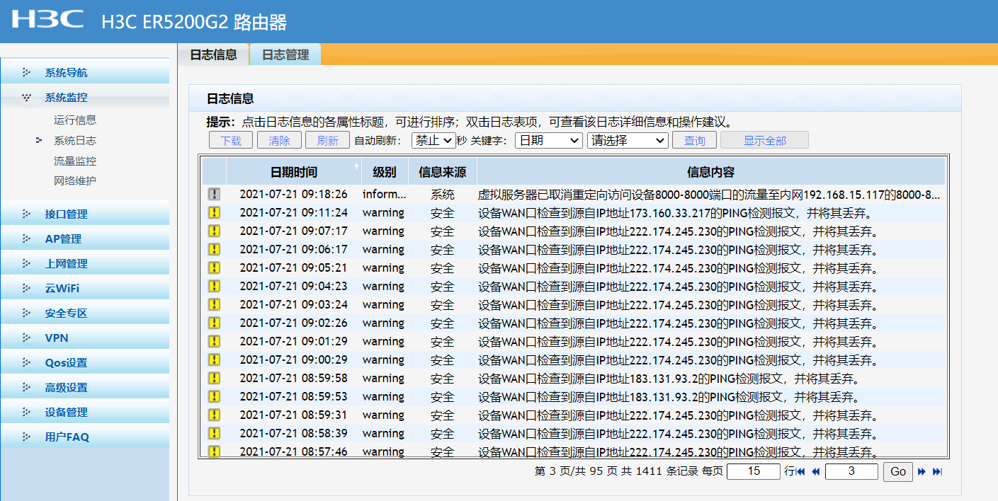This screenshot has width=998, height=501.
Task: Open 系统日志 submenu item
Action: pyautogui.click(x=75, y=141)
